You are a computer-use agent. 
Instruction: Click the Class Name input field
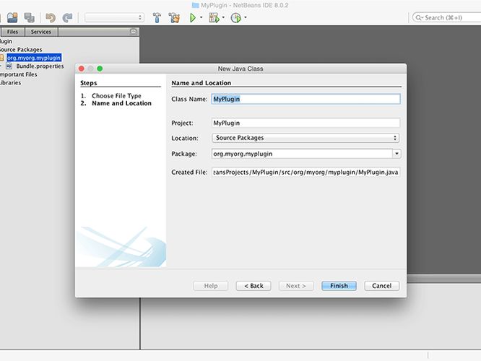(305, 99)
